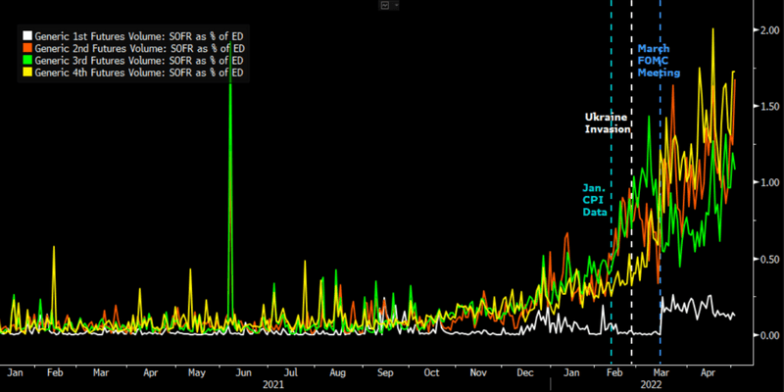Click the 2.00 y-axis value

(769, 30)
